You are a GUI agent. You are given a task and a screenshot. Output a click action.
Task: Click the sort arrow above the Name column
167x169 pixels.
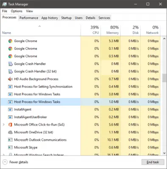point(40,26)
